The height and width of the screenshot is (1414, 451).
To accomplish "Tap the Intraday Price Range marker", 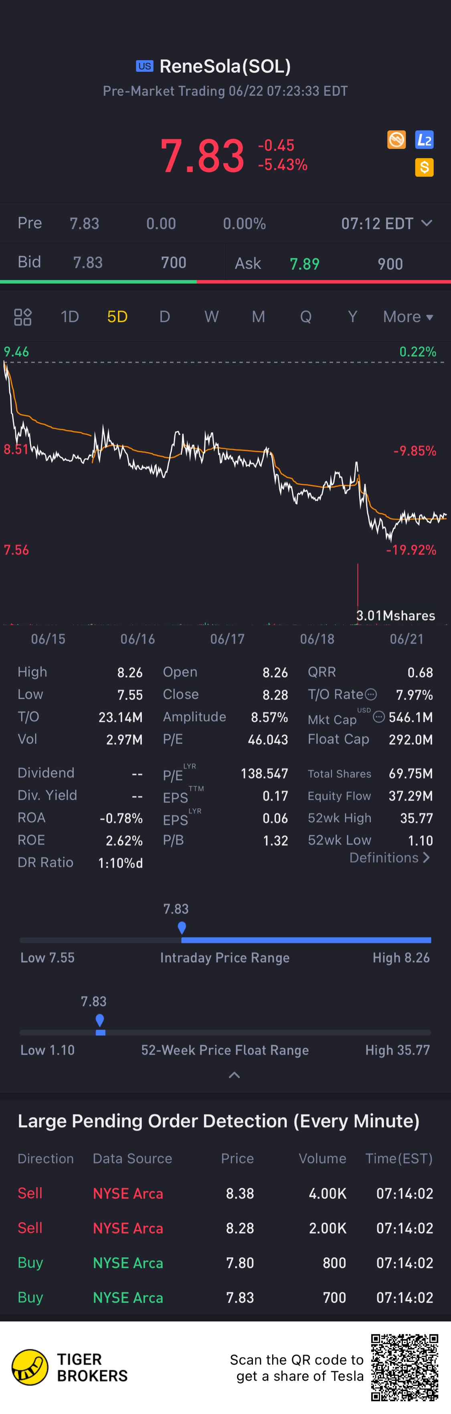I will pos(182,928).
